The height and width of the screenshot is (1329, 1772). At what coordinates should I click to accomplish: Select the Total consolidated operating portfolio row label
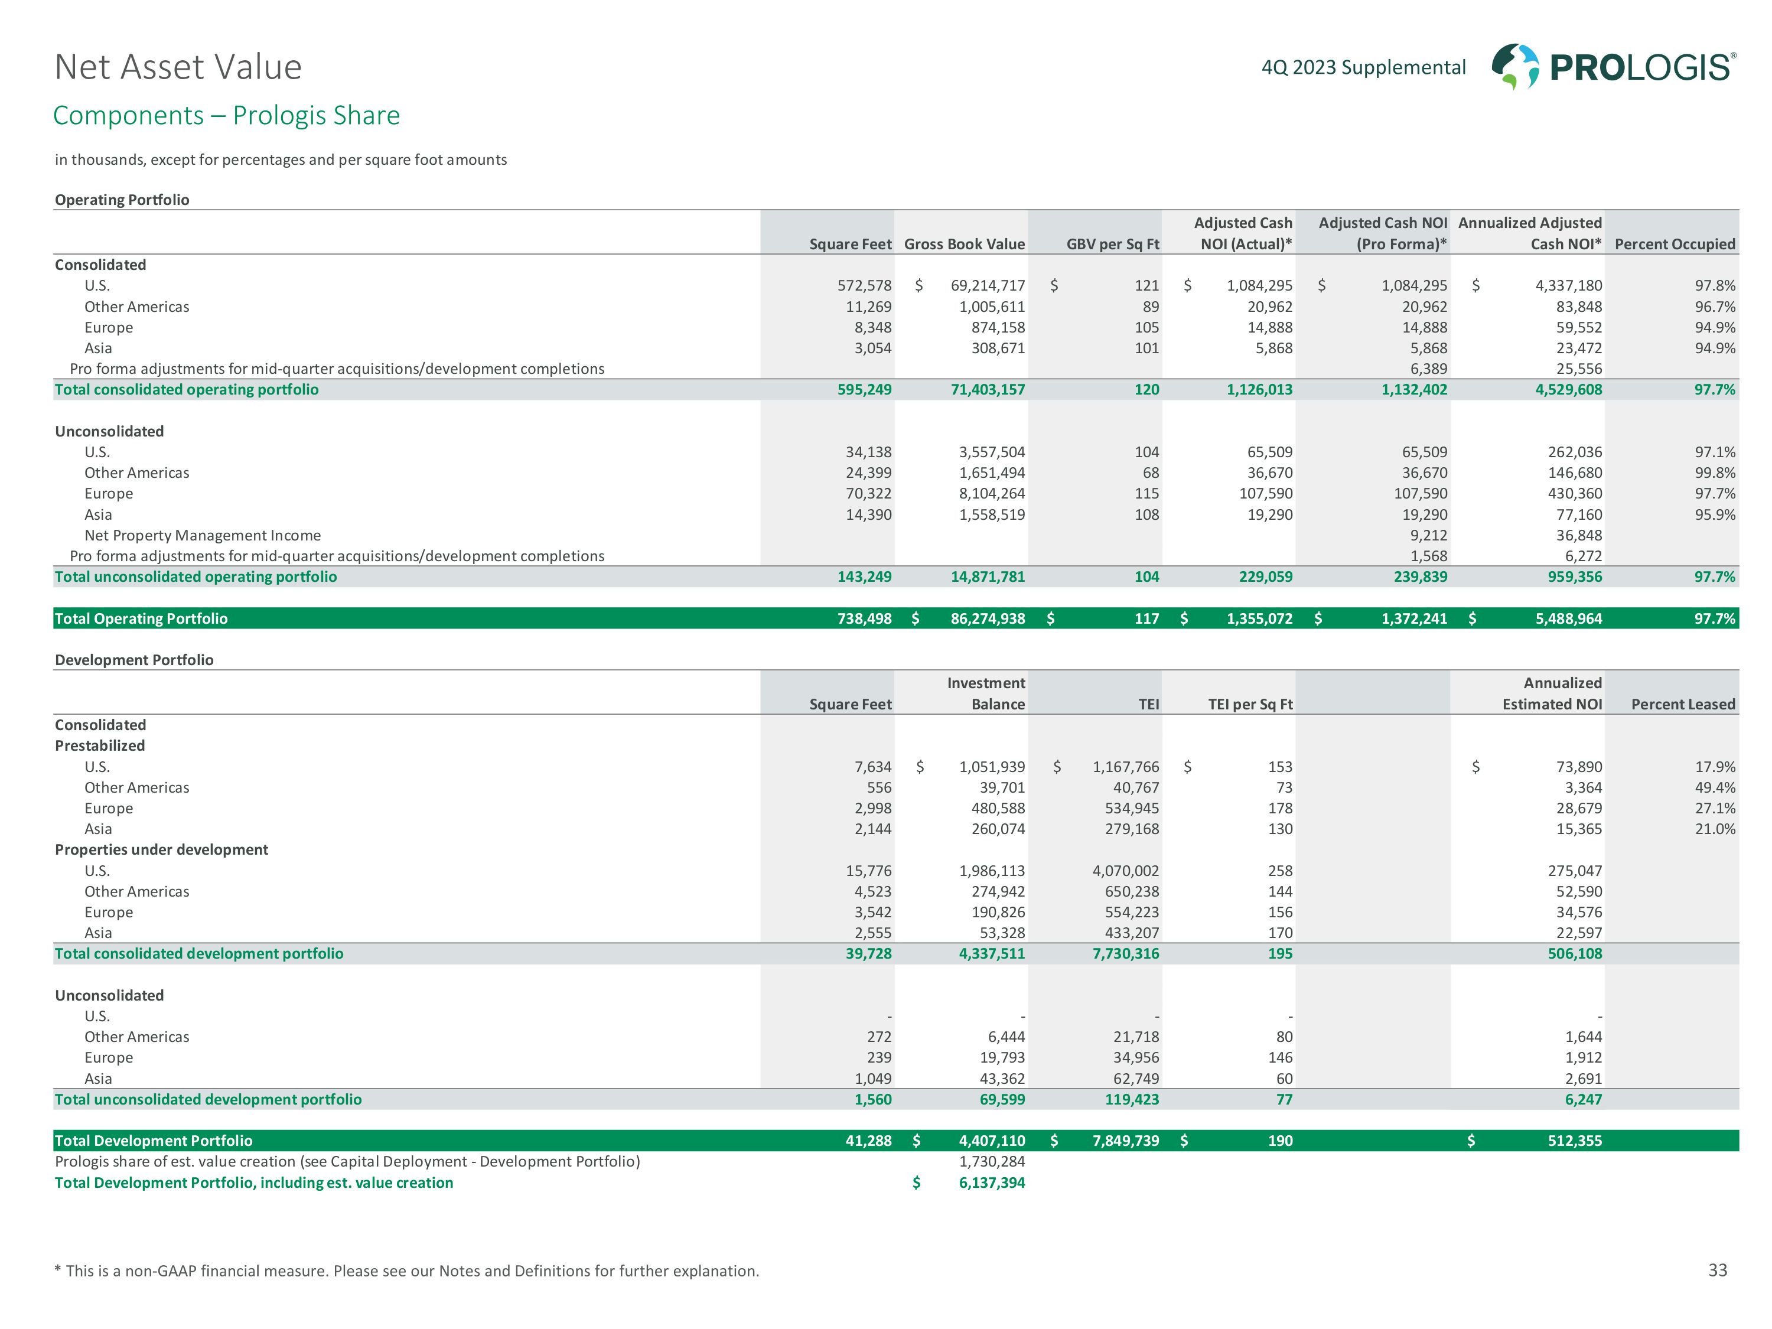(187, 389)
